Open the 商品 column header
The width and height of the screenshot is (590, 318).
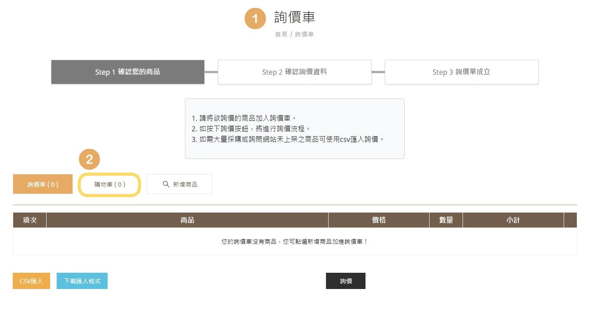[187, 220]
